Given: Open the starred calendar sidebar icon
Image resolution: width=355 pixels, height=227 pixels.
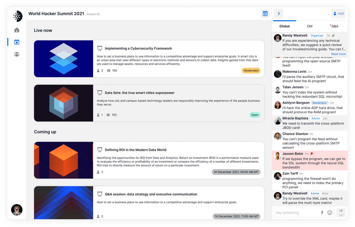Looking at the screenshot, I should [x=17, y=42].
